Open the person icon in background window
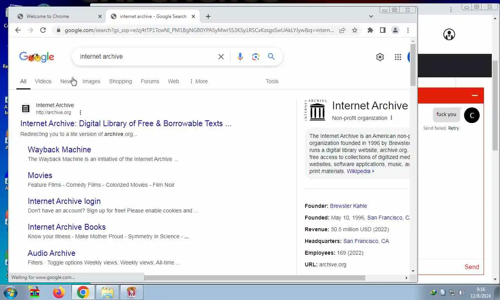The height and width of the screenshot is (300, 500). pyautogui.click(x=449, y=34)
